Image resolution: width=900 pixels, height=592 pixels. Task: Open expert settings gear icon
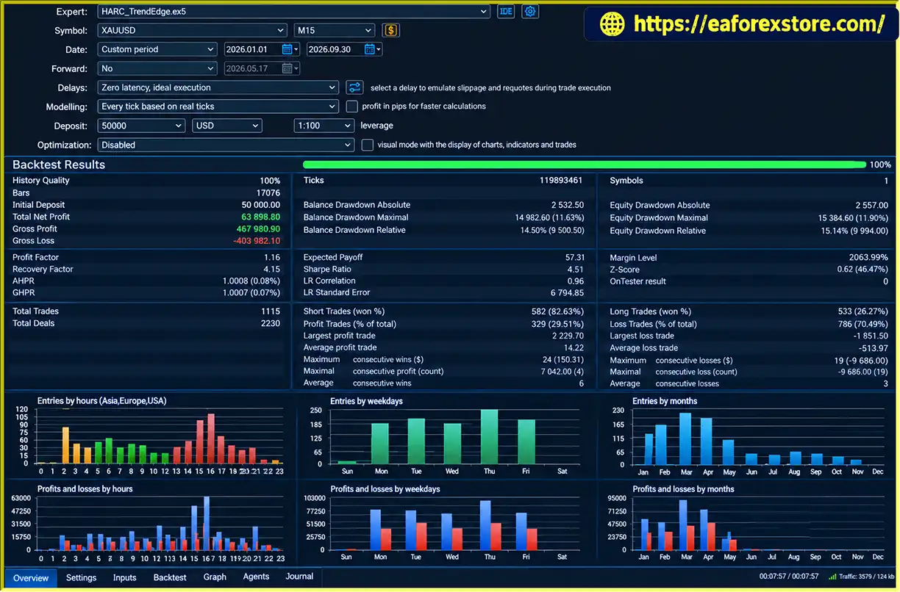[x=530, y=11]
